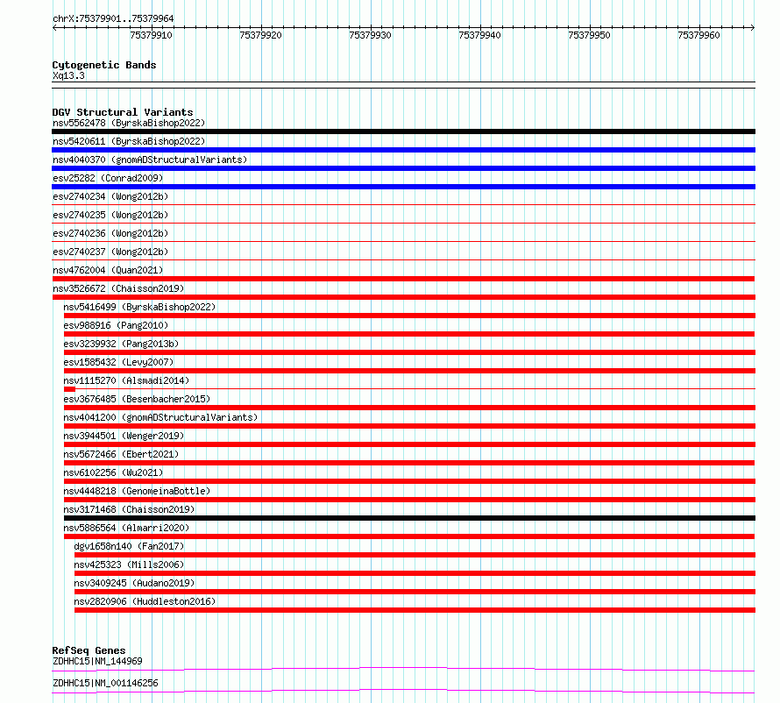Click the short red block under nsv1115270

pos(69,389)
